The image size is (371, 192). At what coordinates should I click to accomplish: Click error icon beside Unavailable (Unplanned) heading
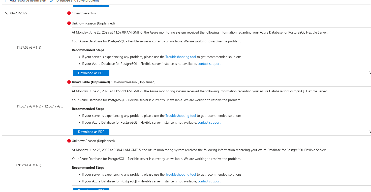(69, 82)
